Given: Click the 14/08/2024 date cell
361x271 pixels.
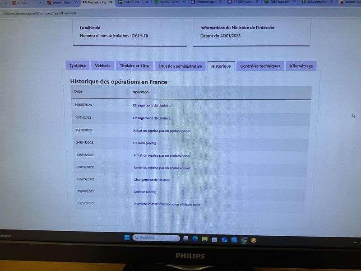Looking at the screenshot, I should click(x=83, y=105).
